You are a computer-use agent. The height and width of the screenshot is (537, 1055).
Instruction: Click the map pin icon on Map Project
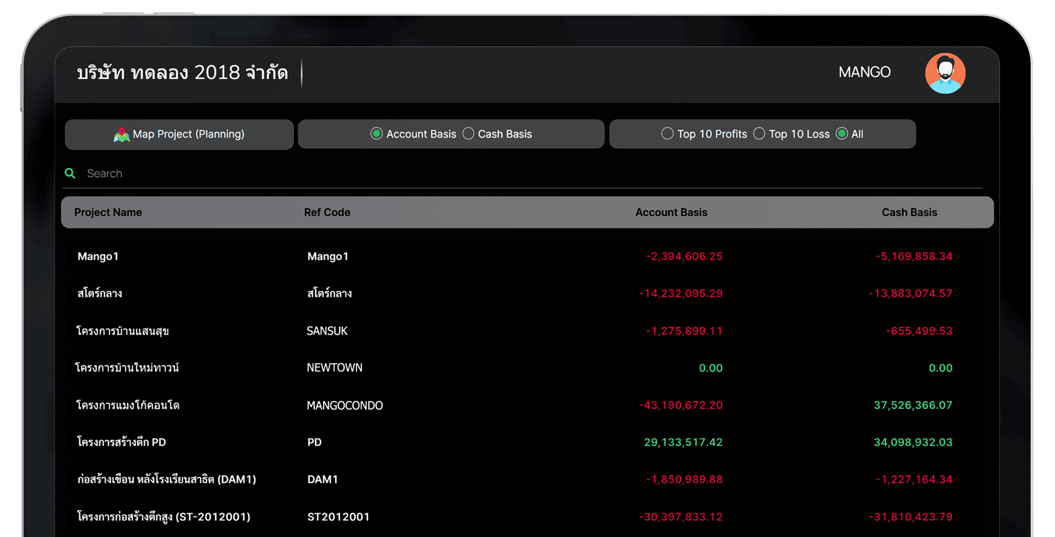pyautogui.click(x=121, y=134)
